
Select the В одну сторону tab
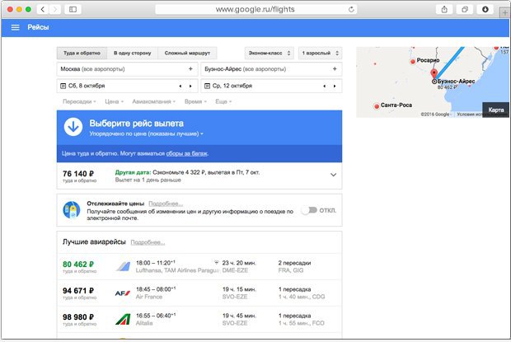133,53
